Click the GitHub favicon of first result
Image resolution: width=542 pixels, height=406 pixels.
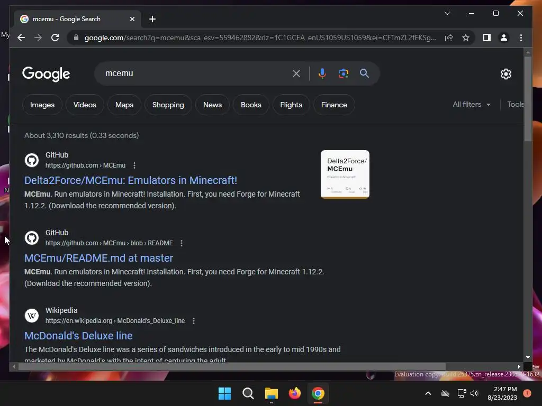pos(32,160)
